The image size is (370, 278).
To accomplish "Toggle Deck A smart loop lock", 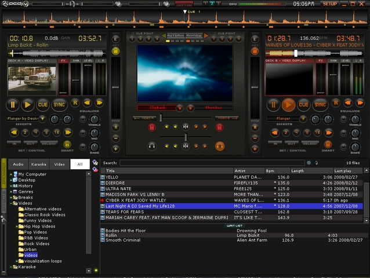I will click(x=67, y=144).
